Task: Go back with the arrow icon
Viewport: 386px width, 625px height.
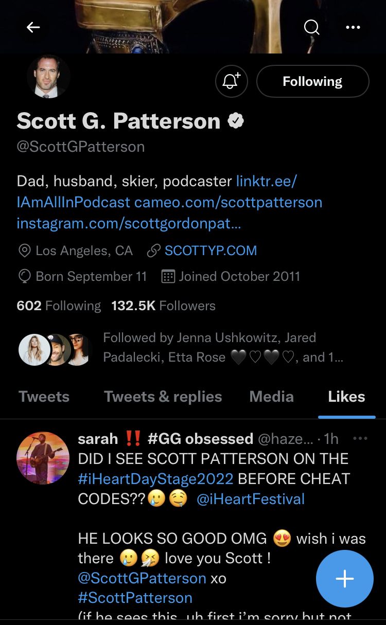Action: point(33,27)
